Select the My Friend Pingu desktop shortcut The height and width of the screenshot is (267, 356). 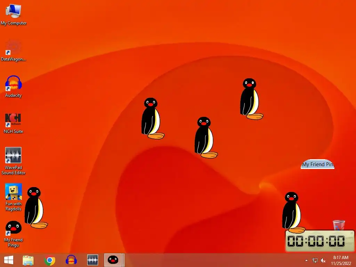tap(14, 234)
